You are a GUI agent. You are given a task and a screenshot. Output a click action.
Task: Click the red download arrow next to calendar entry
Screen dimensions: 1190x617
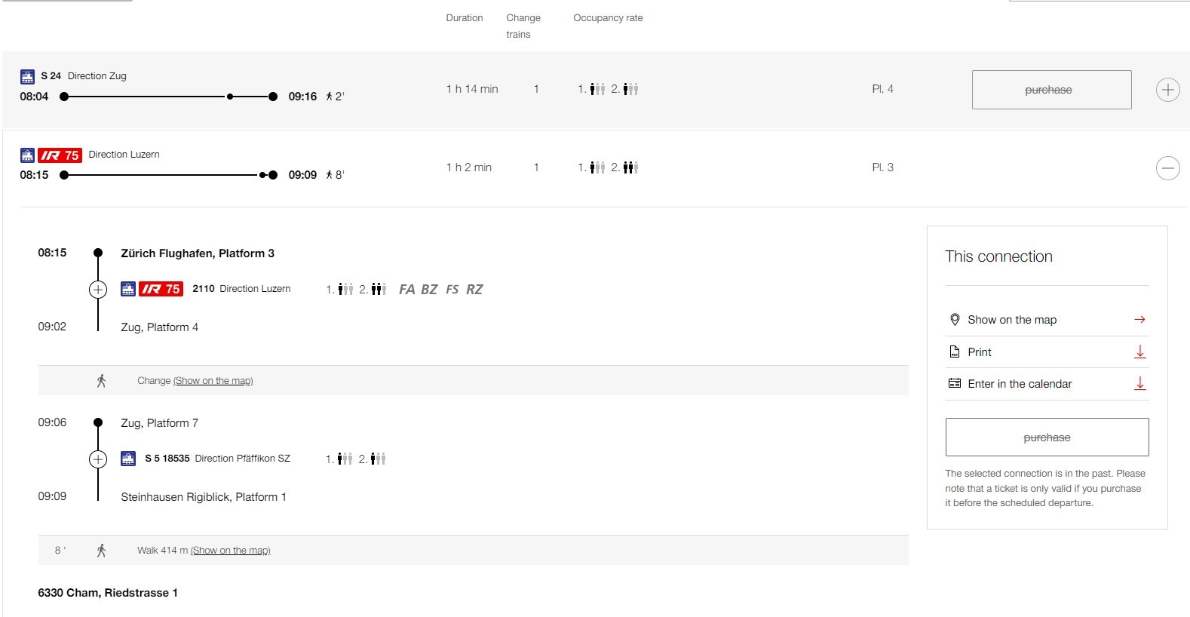(1139, 384)
